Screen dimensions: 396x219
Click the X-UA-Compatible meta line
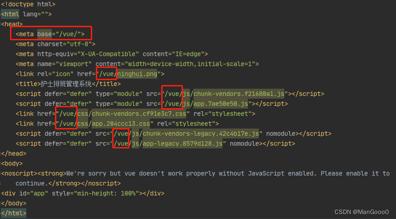(112, 54)
